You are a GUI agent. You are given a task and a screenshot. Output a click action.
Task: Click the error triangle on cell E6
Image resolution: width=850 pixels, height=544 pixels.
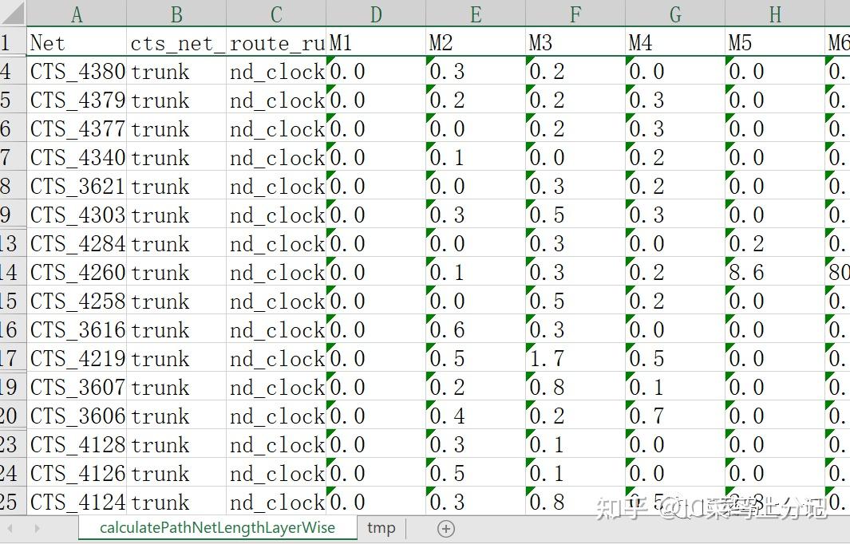pos(431,117)
